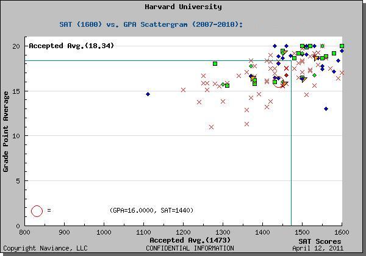This screenshot has height=256, width=366.
Task: Click the "SAT Scores" axis label
Action: pos(320,241)
